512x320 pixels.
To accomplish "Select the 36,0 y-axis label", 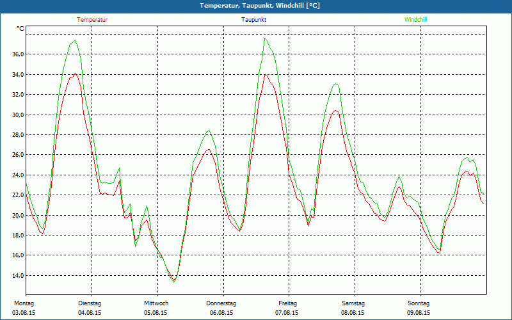I will (x=18, y=54).
